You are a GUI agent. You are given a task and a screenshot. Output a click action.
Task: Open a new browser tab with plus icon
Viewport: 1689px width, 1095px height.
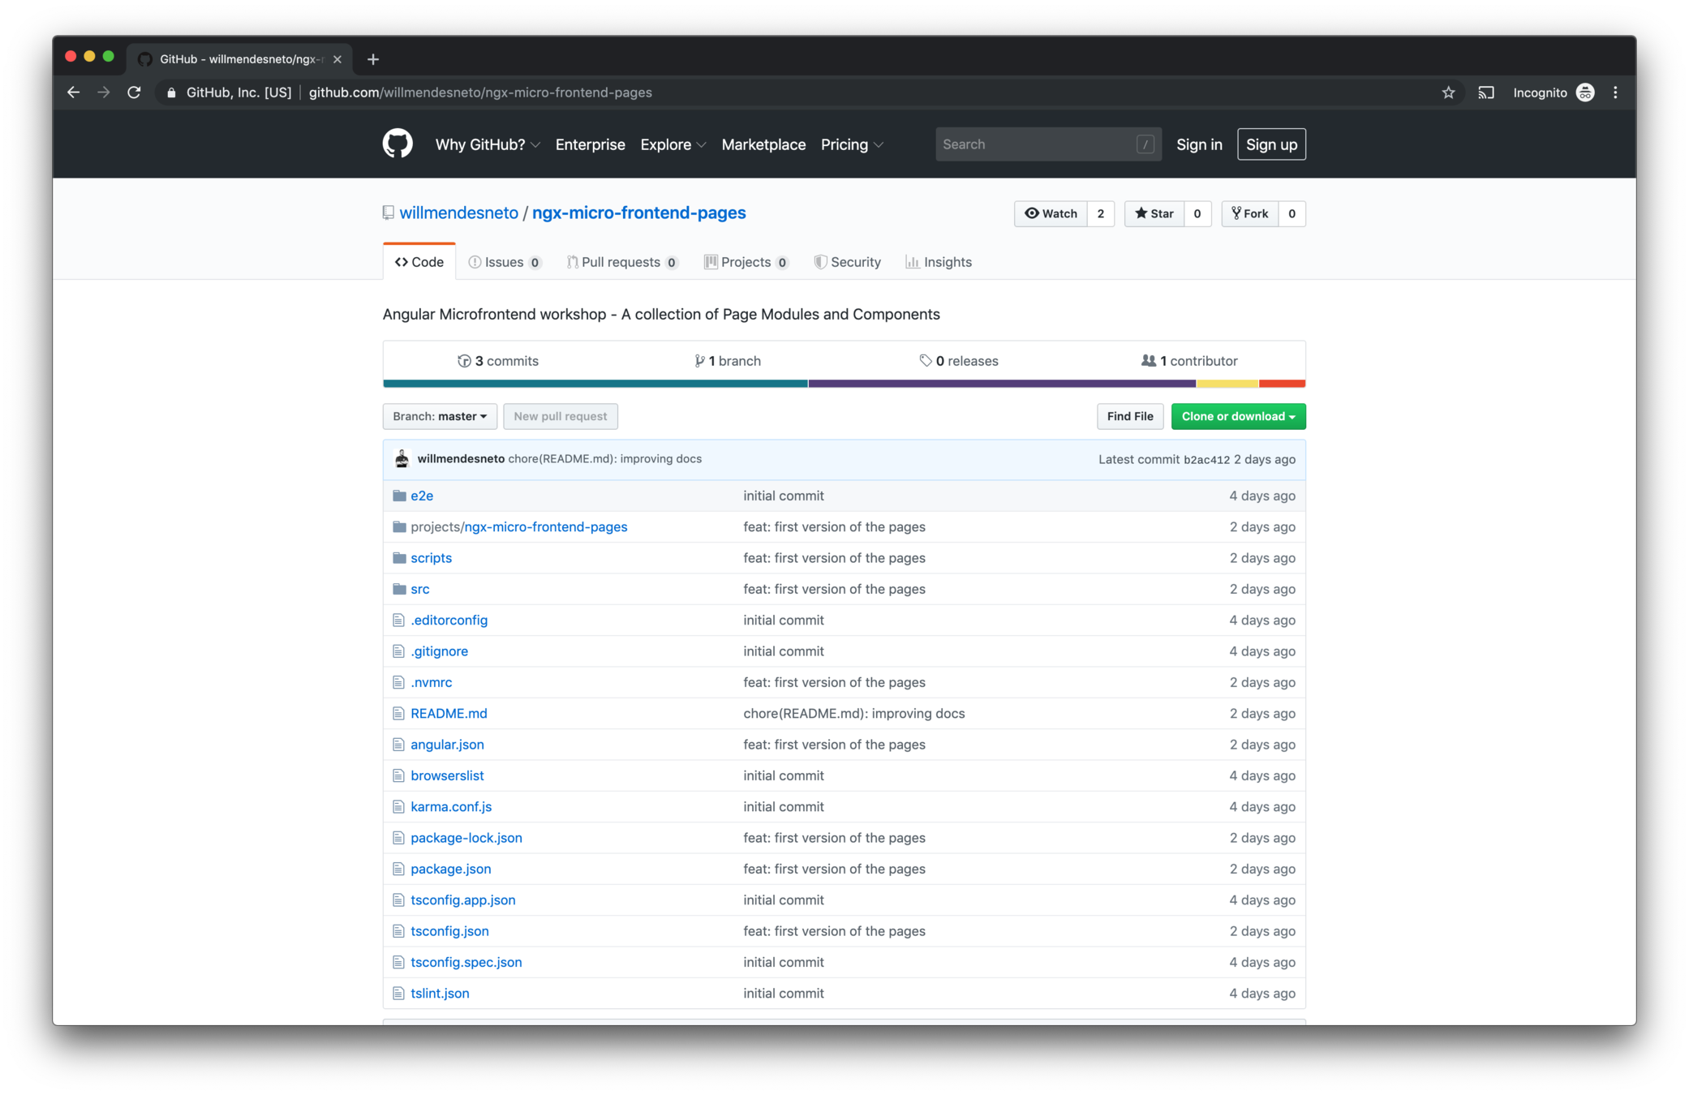click(373, 59)
